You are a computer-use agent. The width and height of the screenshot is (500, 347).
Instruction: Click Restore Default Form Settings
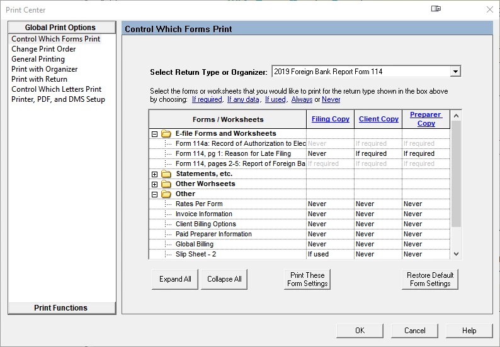pos(430,279)
